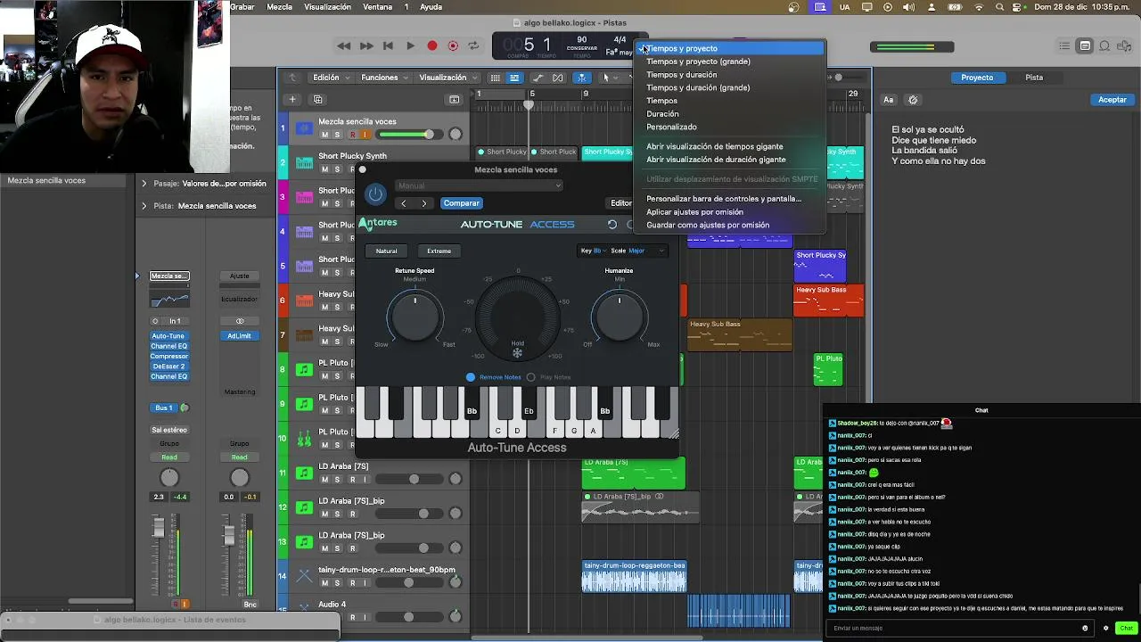Viewport: 1141px width, 642px height.
Task: Mute the Mezcla sencilla voces track
Action: point(324,135)
